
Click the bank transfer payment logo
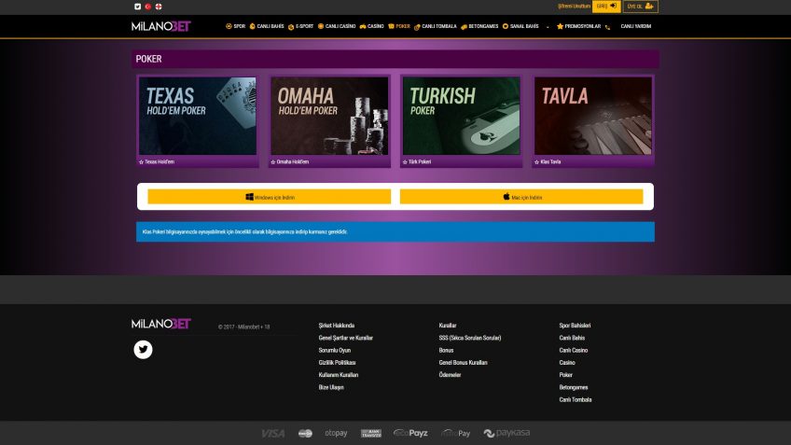point(371,434)
